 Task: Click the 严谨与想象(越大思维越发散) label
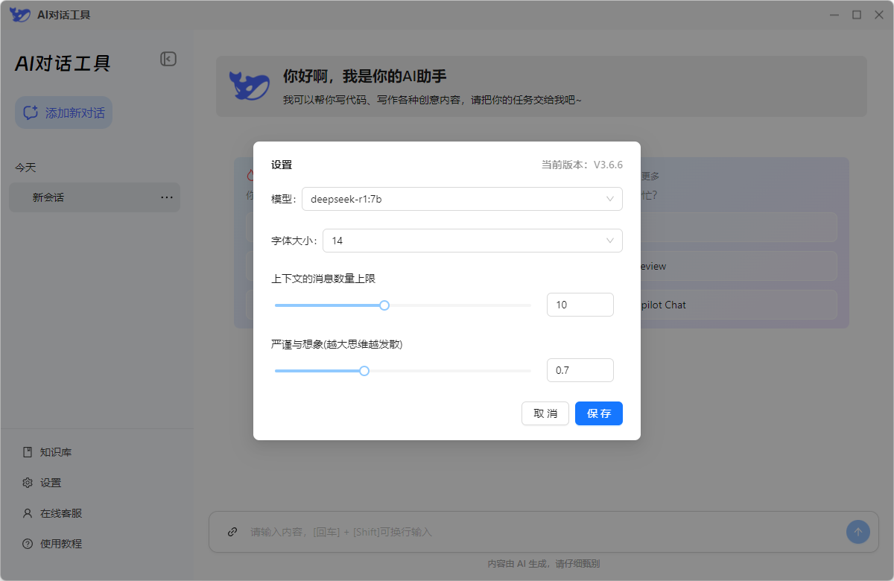pyautogui.click(x=337, y=344)
